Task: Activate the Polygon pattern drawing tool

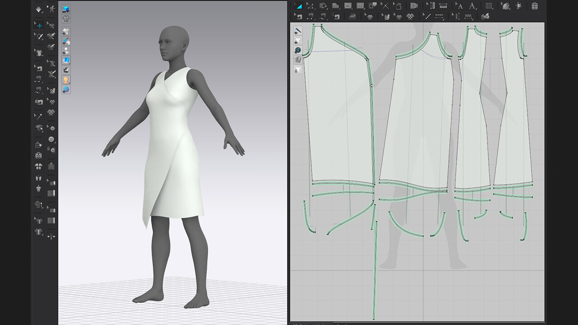Action: [x=336, y=5]
